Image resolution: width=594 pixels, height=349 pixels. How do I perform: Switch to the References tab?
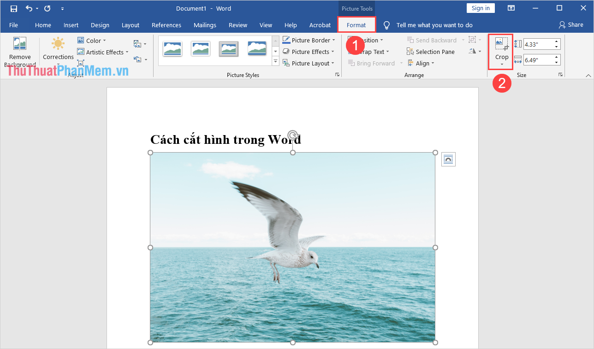click(x=166, y=25)
